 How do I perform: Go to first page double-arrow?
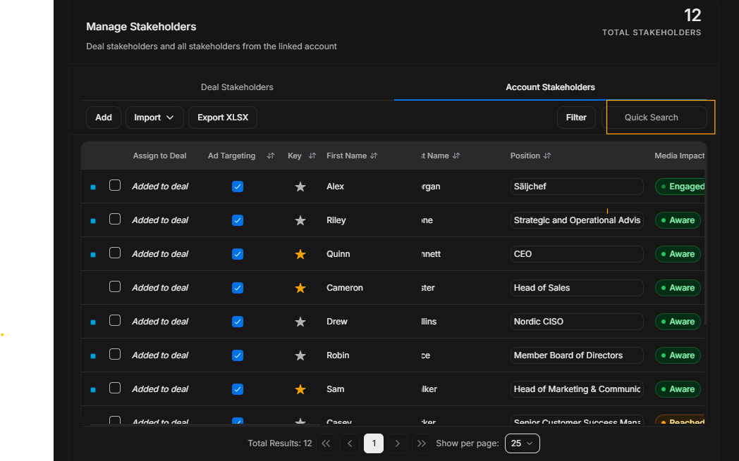[326, 443]
